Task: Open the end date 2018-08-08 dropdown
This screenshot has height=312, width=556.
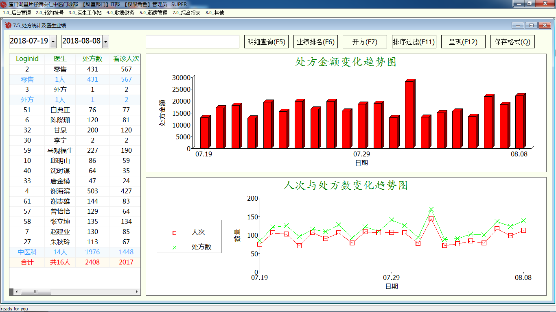Action: pos(105,41)
